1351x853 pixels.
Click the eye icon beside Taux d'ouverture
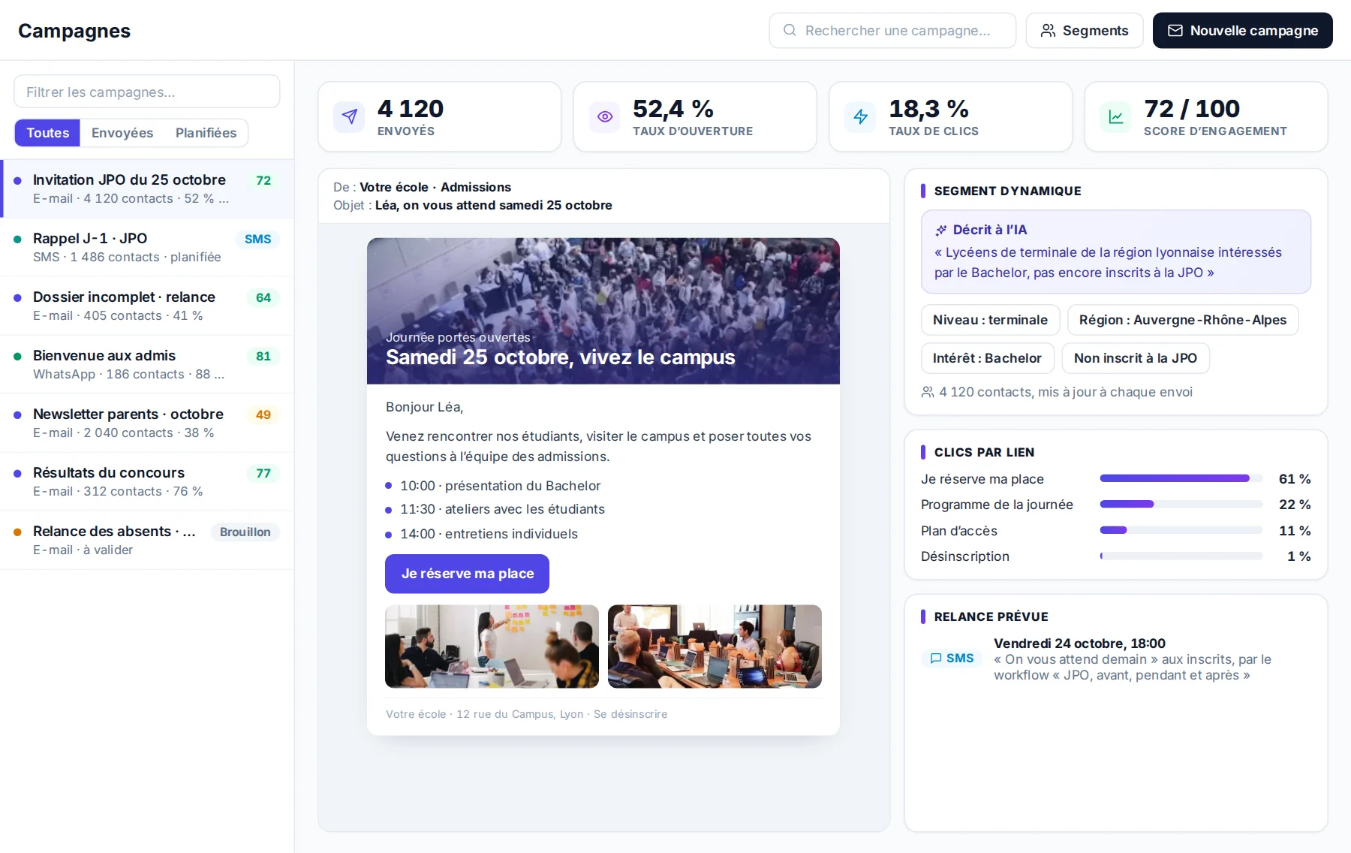pos(604,116)
